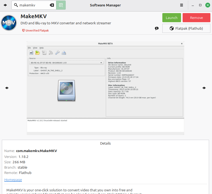
Task: Click the MakeMKV app logo
Action: coord(9,23)
